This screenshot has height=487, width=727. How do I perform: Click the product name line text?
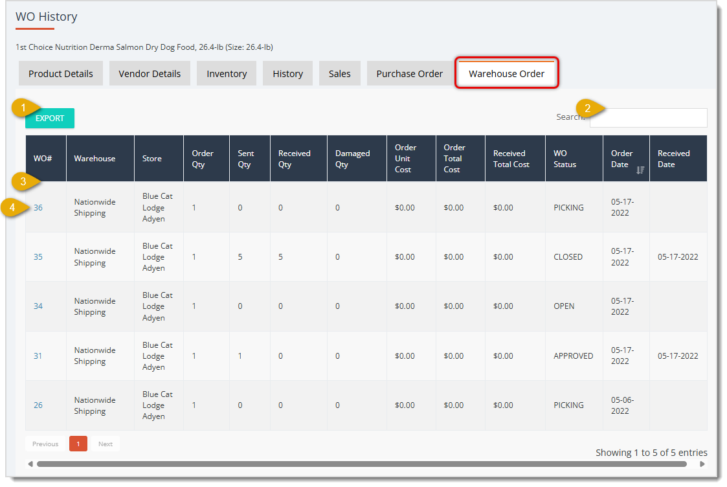click(x=144, y=47)
